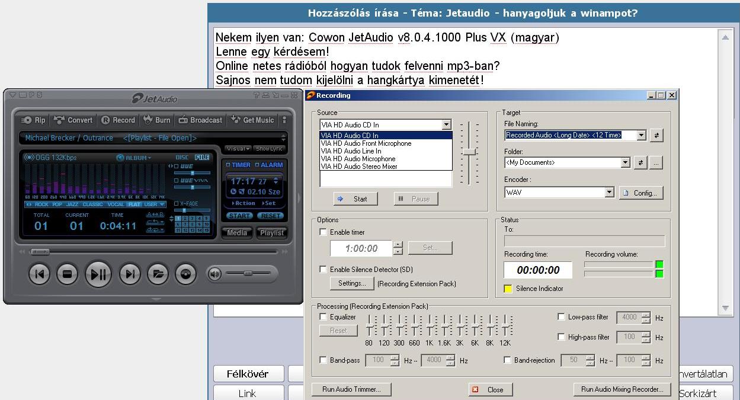The image size is (740, 400).
Task: Click the previous track button in JetAudio
Action: click(39, 274)
